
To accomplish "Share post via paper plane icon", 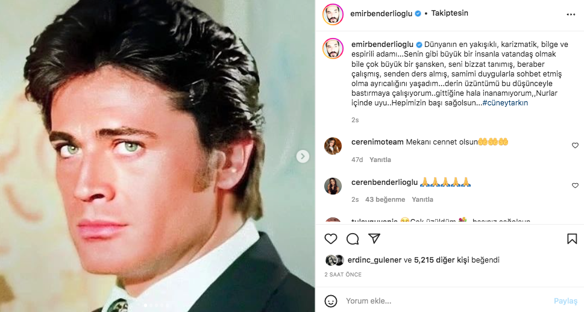I will pyautogui.click(x=374, y=239).
